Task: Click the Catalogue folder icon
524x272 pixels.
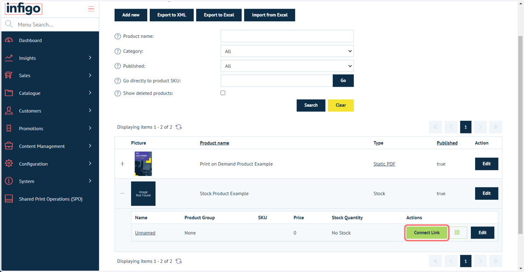Action: pos(9,93)
